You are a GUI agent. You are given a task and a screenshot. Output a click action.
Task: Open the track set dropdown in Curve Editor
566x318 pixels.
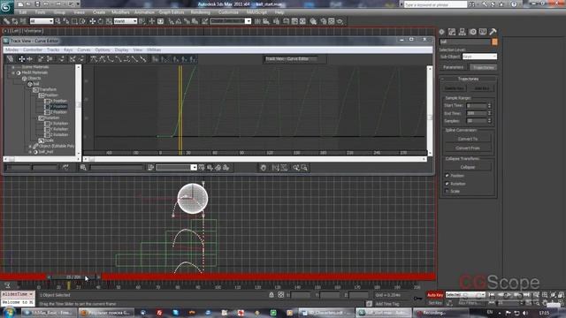pos(176,168)
